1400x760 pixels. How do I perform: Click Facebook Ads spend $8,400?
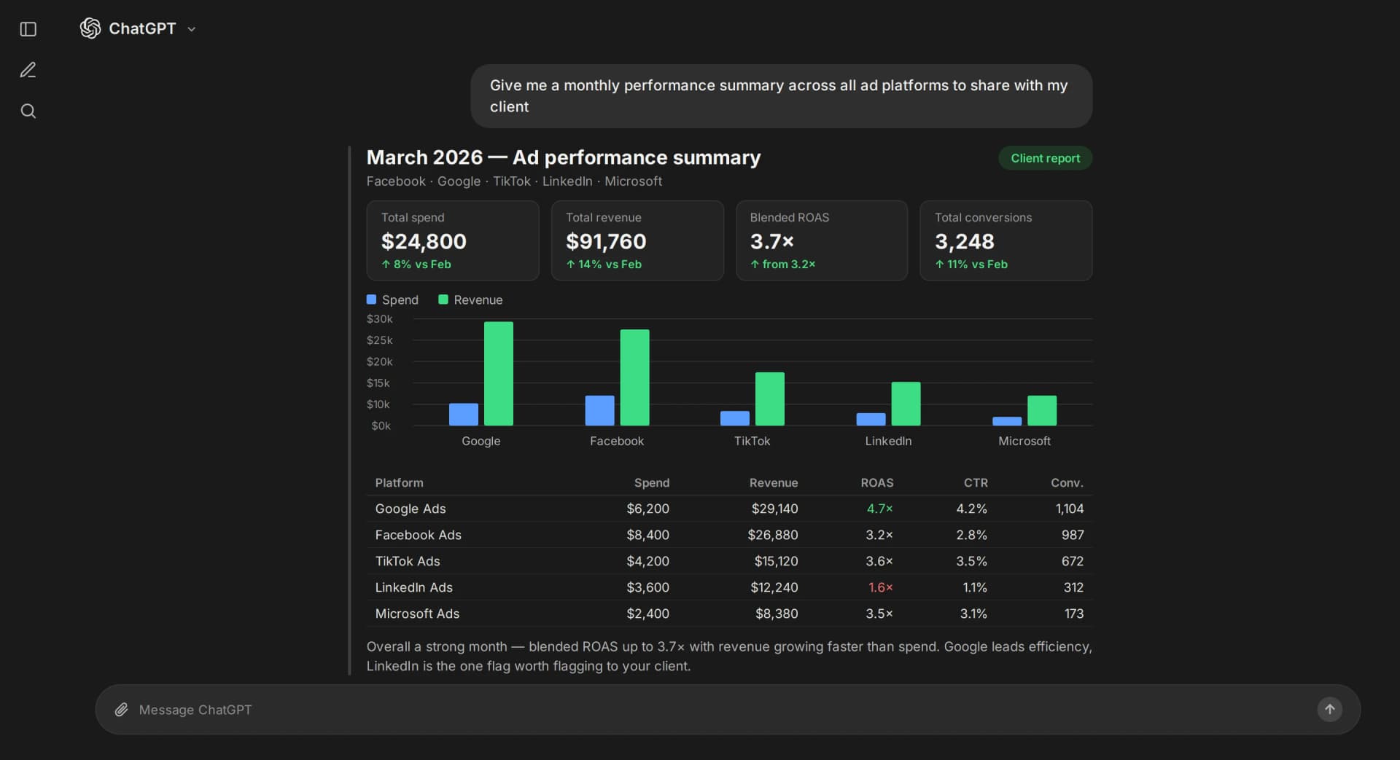(x=647, y=535)
